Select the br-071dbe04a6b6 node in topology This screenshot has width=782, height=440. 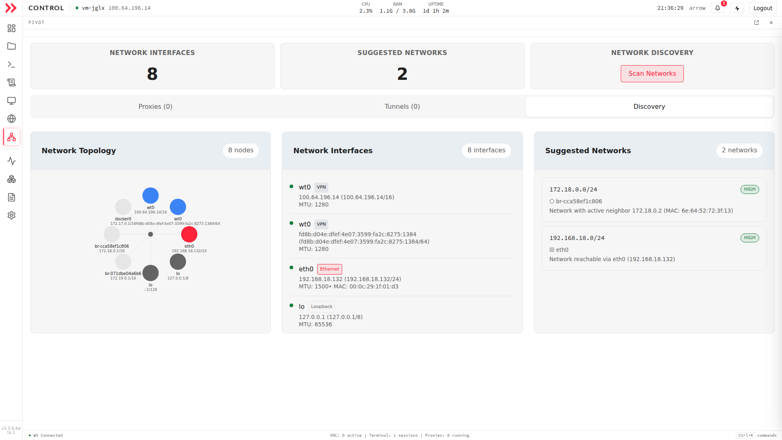click(123, 262)
